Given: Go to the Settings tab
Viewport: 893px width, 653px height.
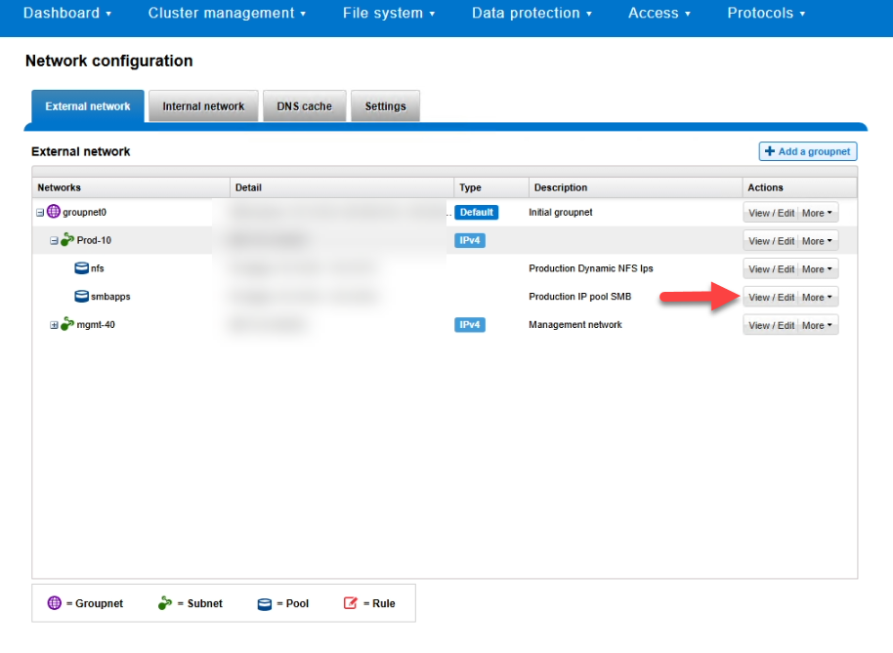Looking at the screenshot, I should (x=385, y=106).
